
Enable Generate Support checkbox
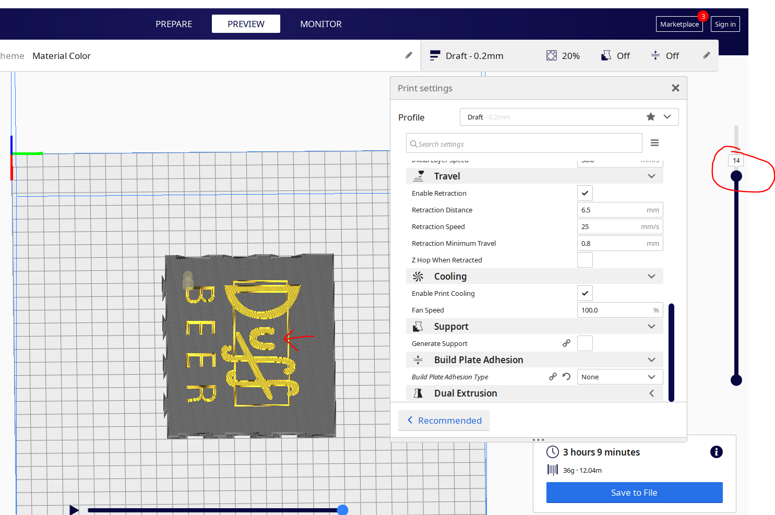(585, 343)
